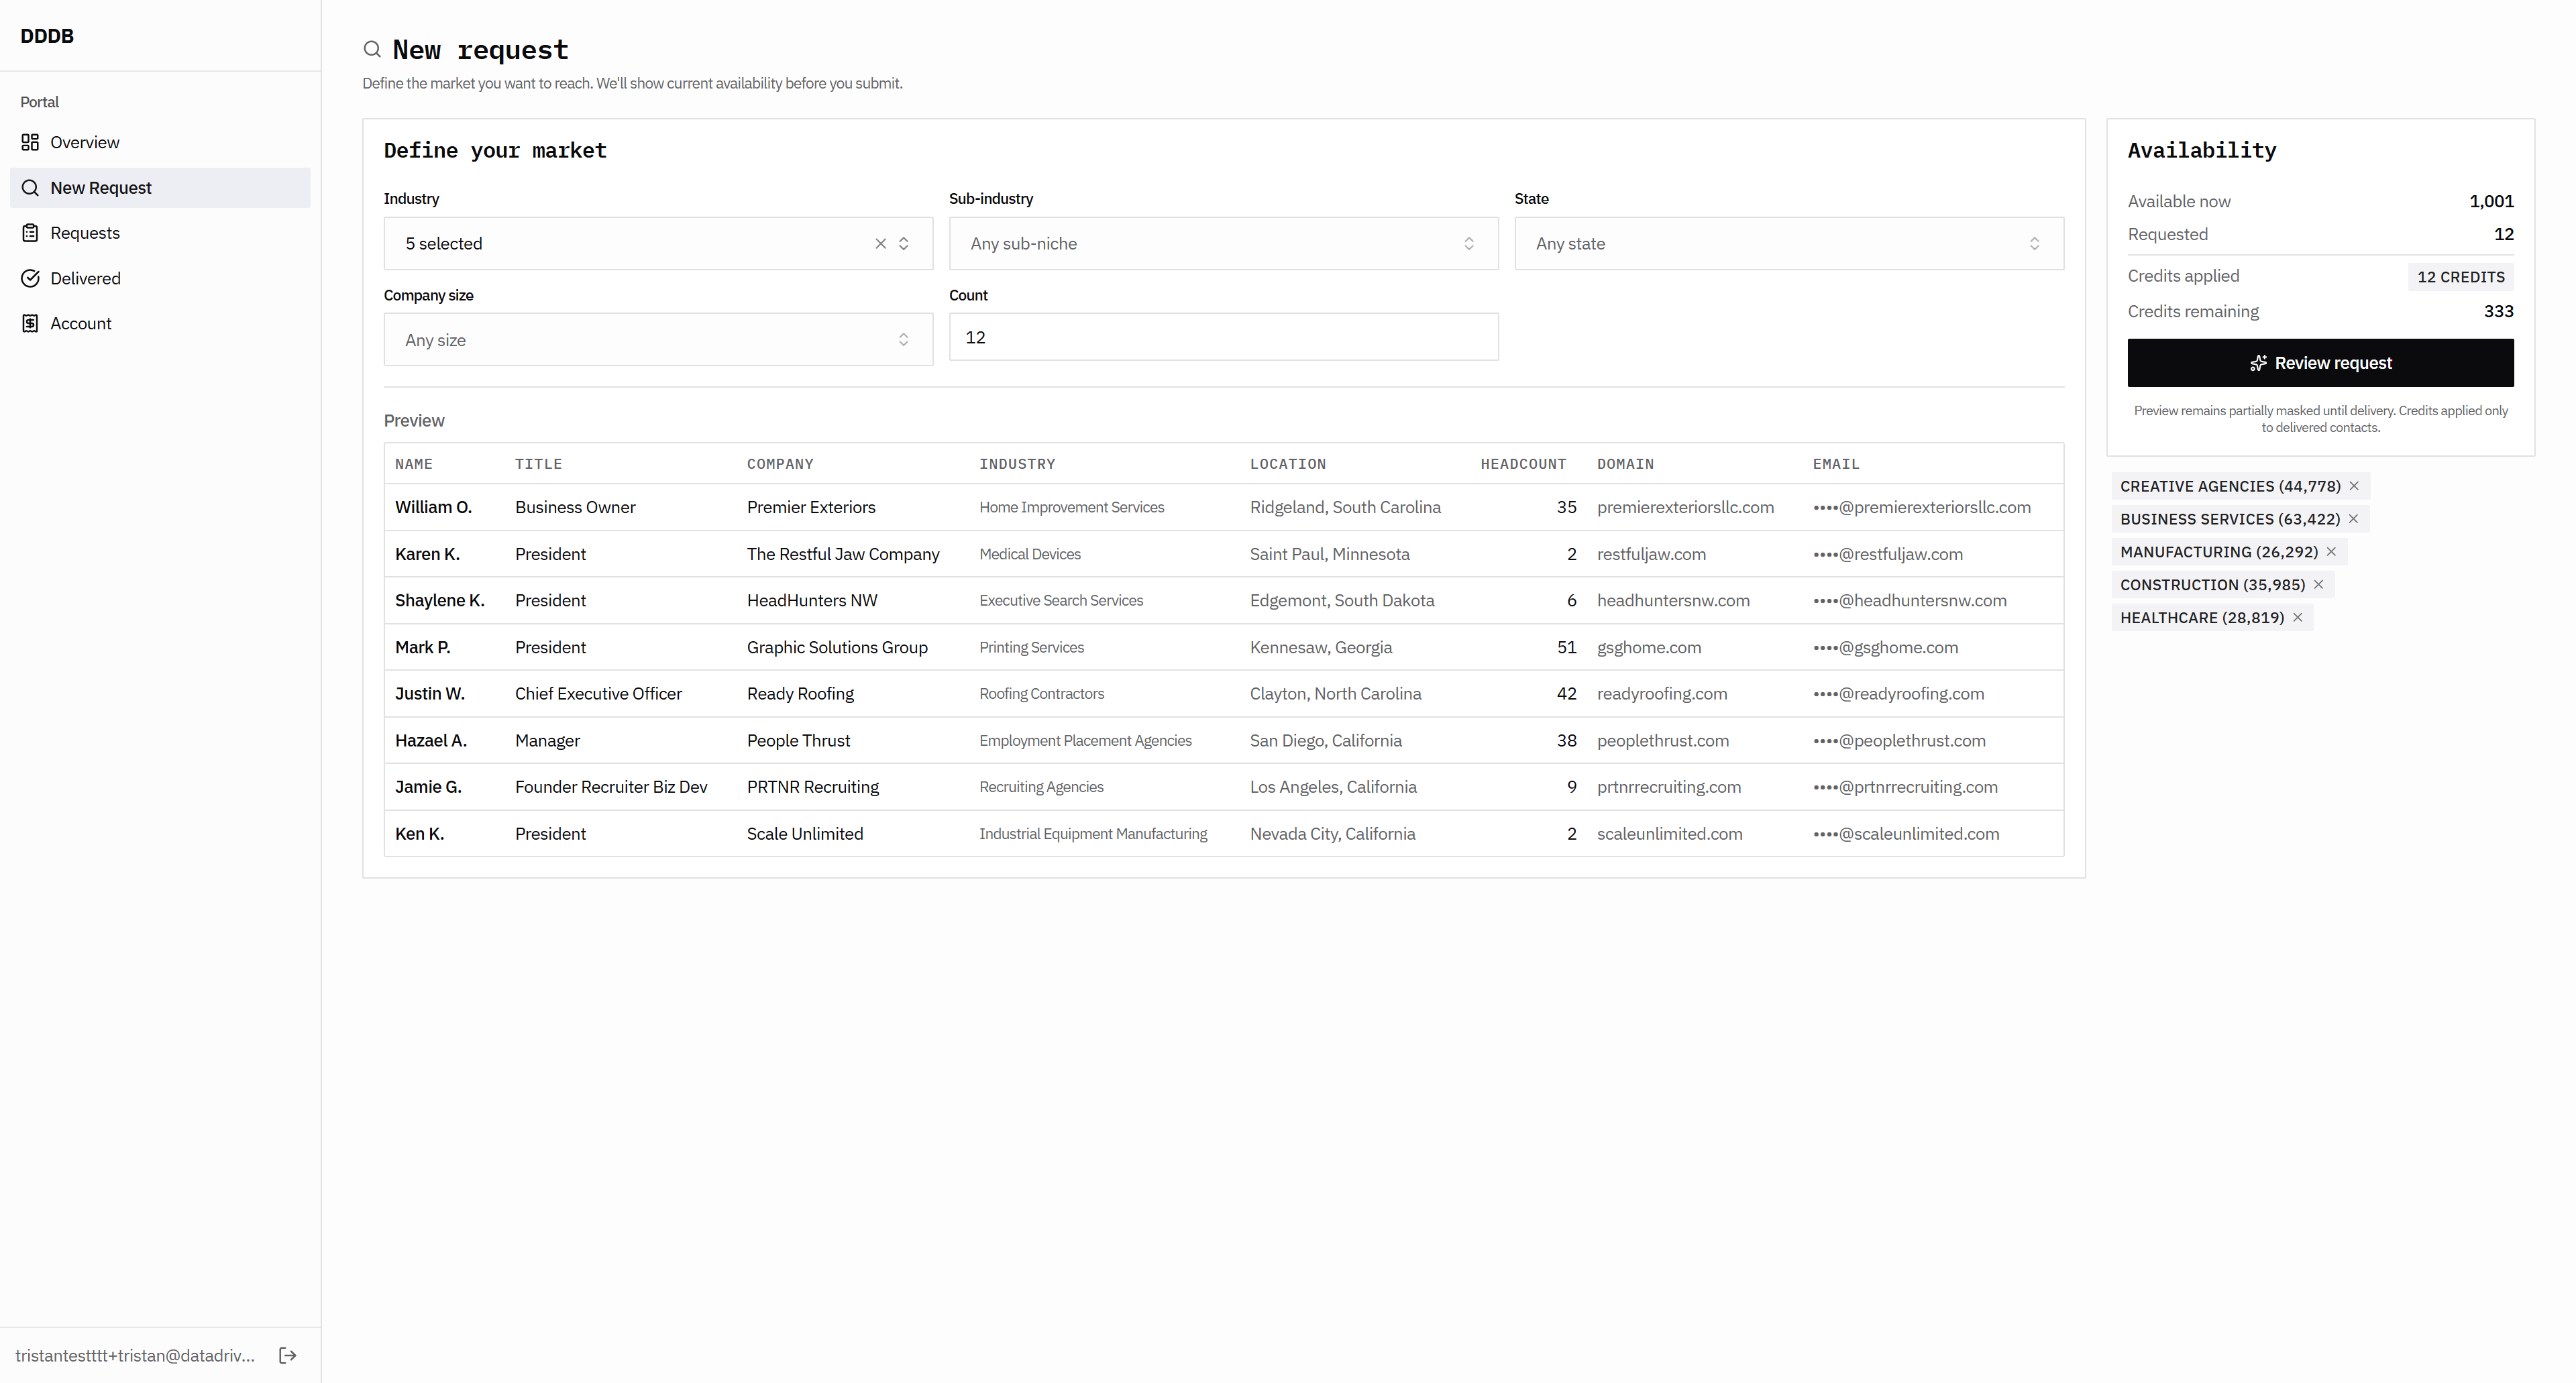Remove the Creative Agencies filter tag
The height and width of the screenshot is (1383, 2576).
coord(2354,486)
